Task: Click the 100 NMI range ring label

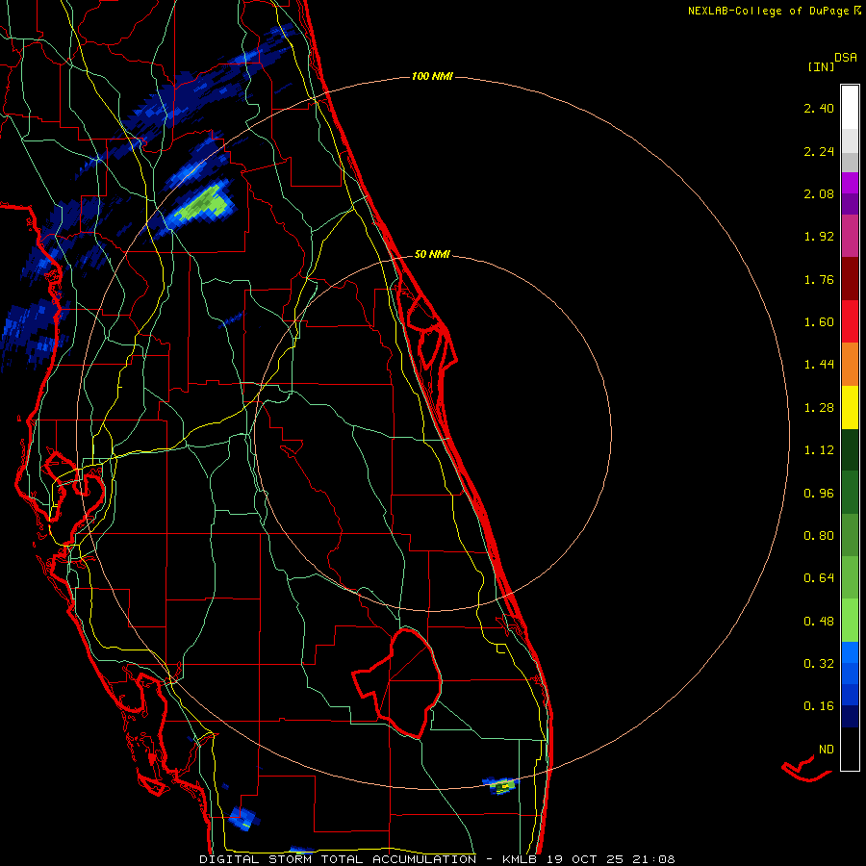Action: (432, 76)
